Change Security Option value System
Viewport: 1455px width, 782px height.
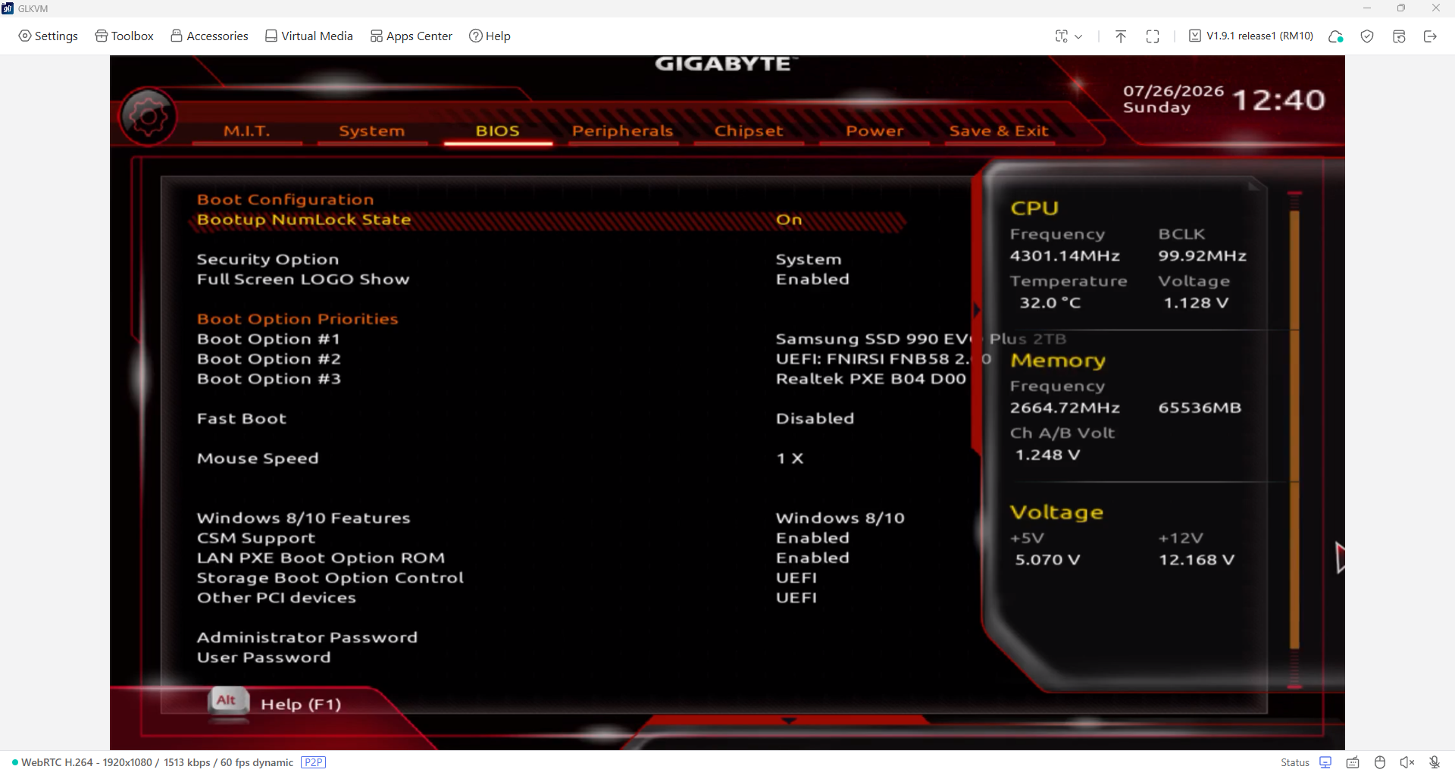coord(809,259)
